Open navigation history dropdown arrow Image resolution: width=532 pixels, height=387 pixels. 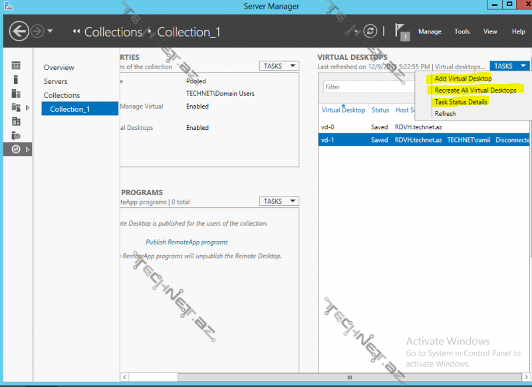tap(51, 31)
